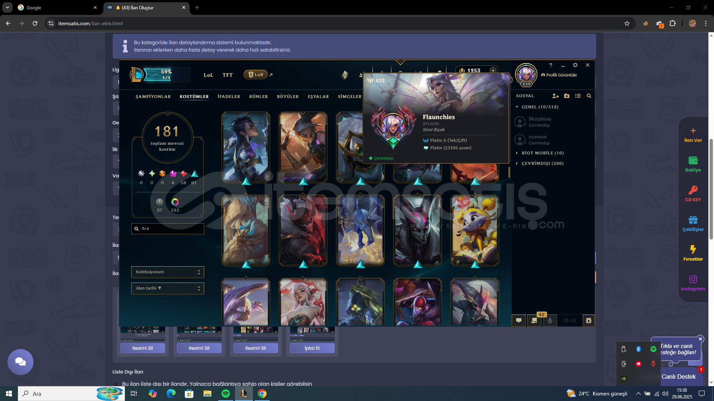This screenshot has height=401, width=714.
Task: Click the add friend icon in Sosyal panel
Action: click(x=556, y=96)
